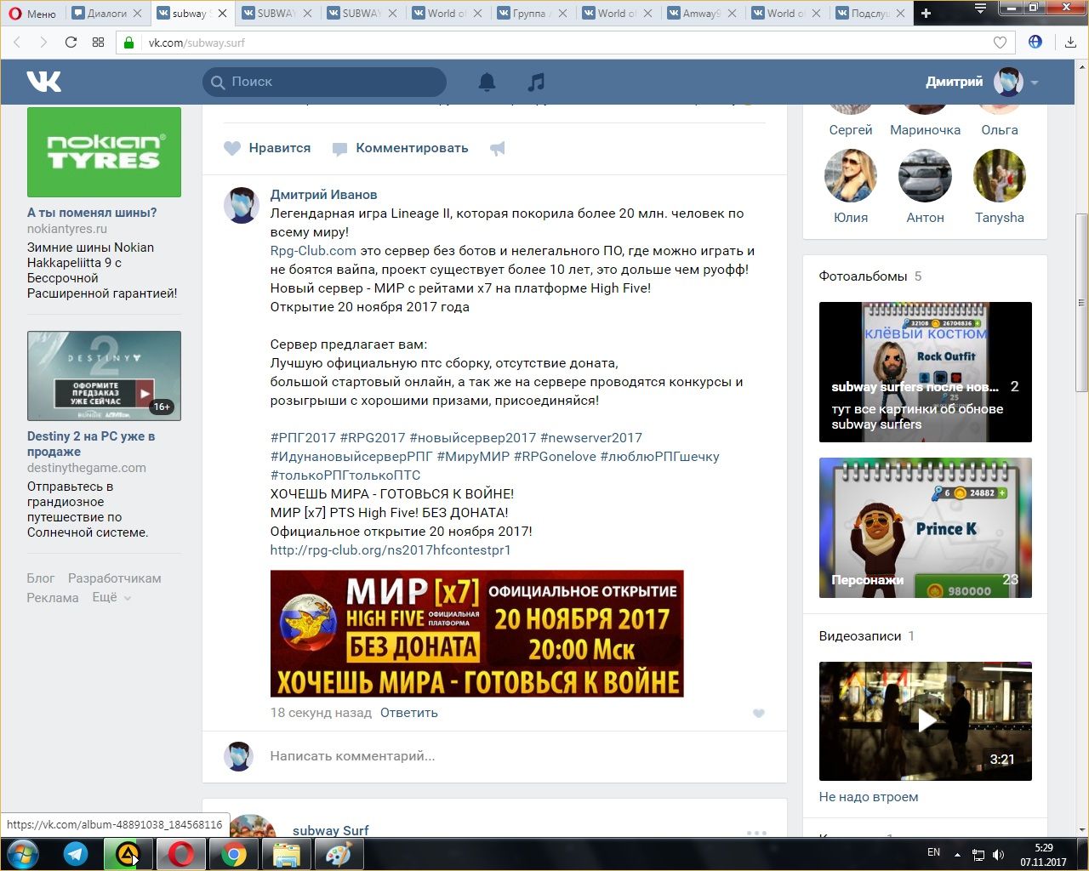This screenshot has width=1089, height=871.
Task: Click the EN language indicator
Action: click(x=933, y=852)
